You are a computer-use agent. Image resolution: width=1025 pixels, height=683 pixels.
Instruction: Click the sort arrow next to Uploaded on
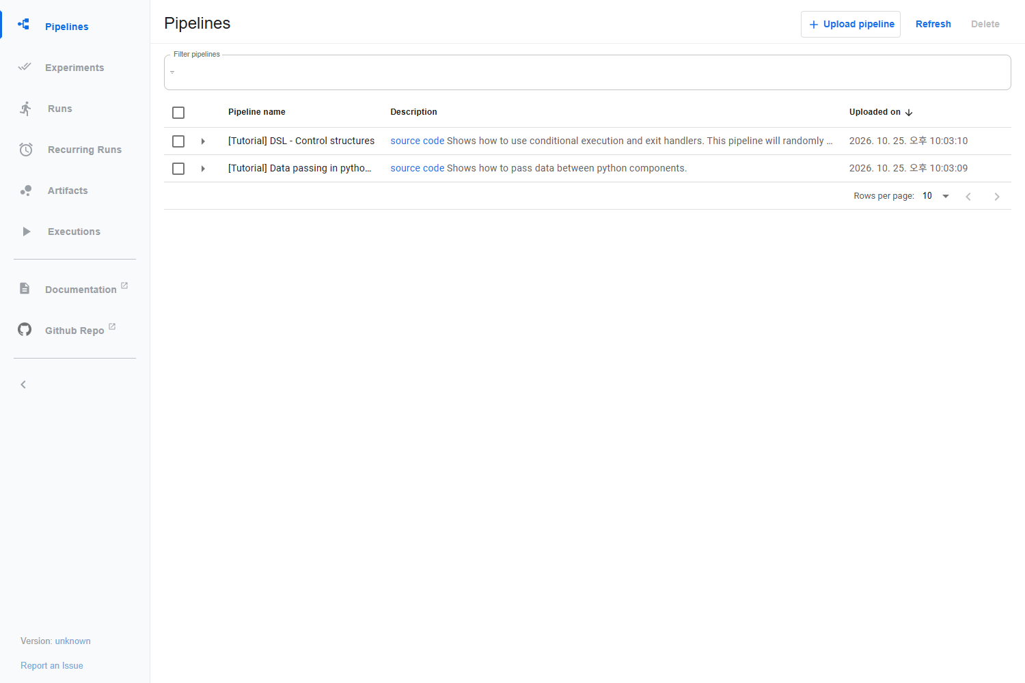click(x=909, y=113)
